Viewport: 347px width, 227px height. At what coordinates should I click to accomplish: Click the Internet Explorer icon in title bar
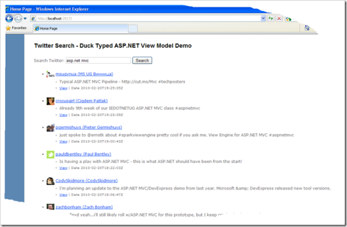coord(8,9)
